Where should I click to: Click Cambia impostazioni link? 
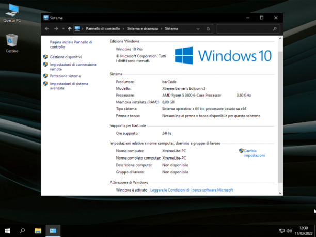254,153
